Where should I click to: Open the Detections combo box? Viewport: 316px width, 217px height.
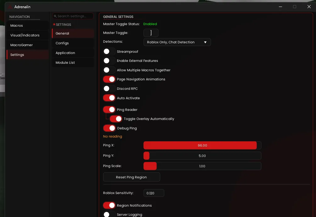(177, 42)
